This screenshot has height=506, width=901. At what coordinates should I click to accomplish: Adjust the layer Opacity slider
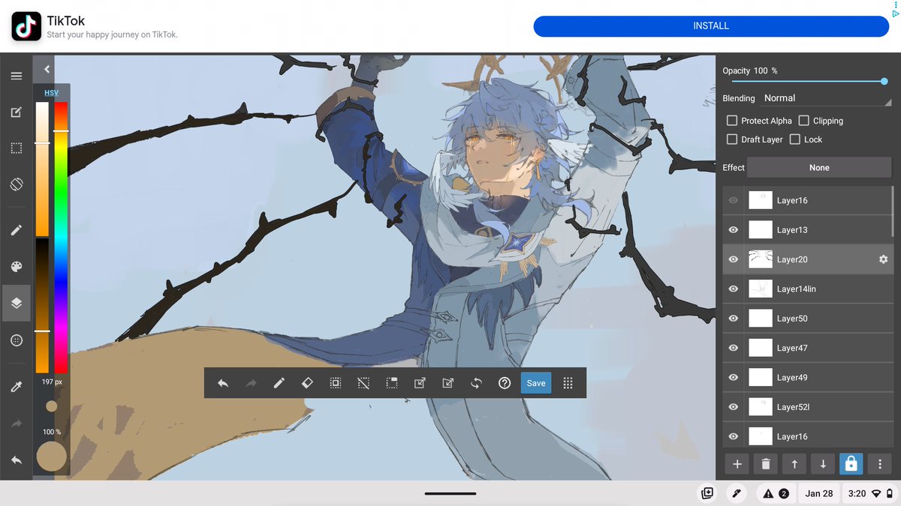[809, 81]
